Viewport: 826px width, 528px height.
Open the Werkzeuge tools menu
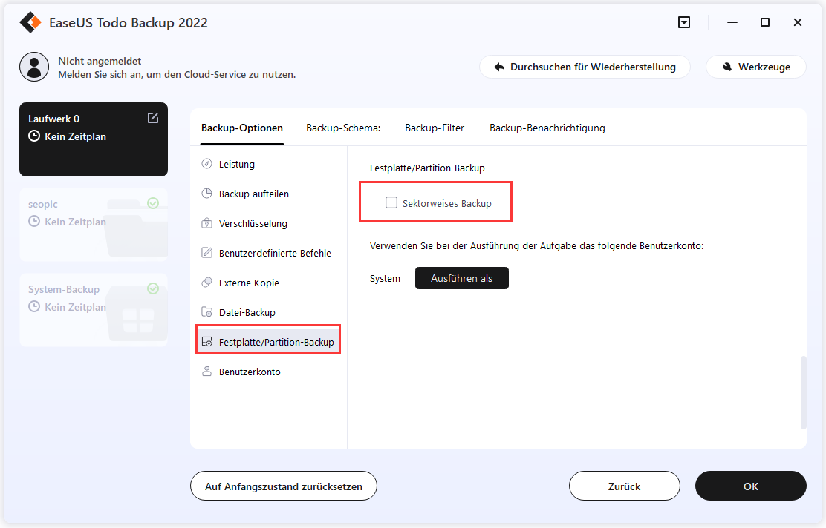(756, 67)
